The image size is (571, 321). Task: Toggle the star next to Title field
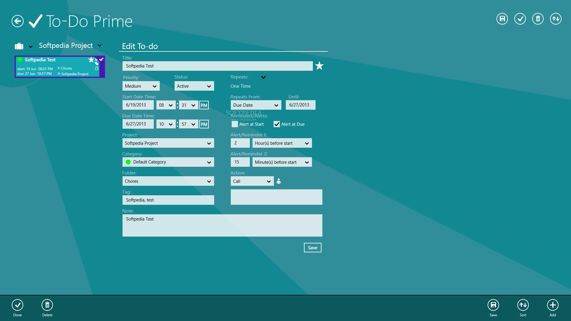tap(319, 66)
